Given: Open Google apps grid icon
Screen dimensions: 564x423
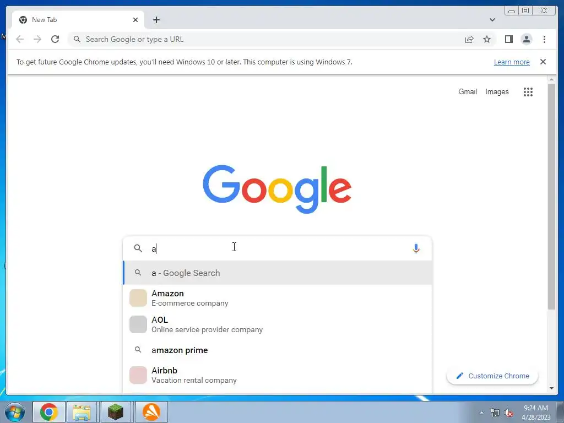Looking at the screenshot, I should (528, 92).
